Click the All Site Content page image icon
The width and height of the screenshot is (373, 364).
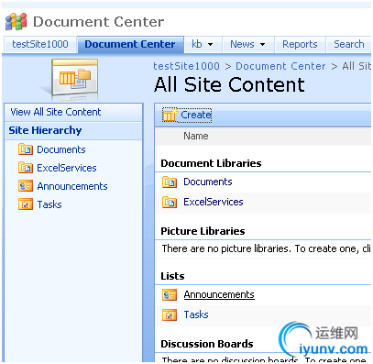(75, 77)
